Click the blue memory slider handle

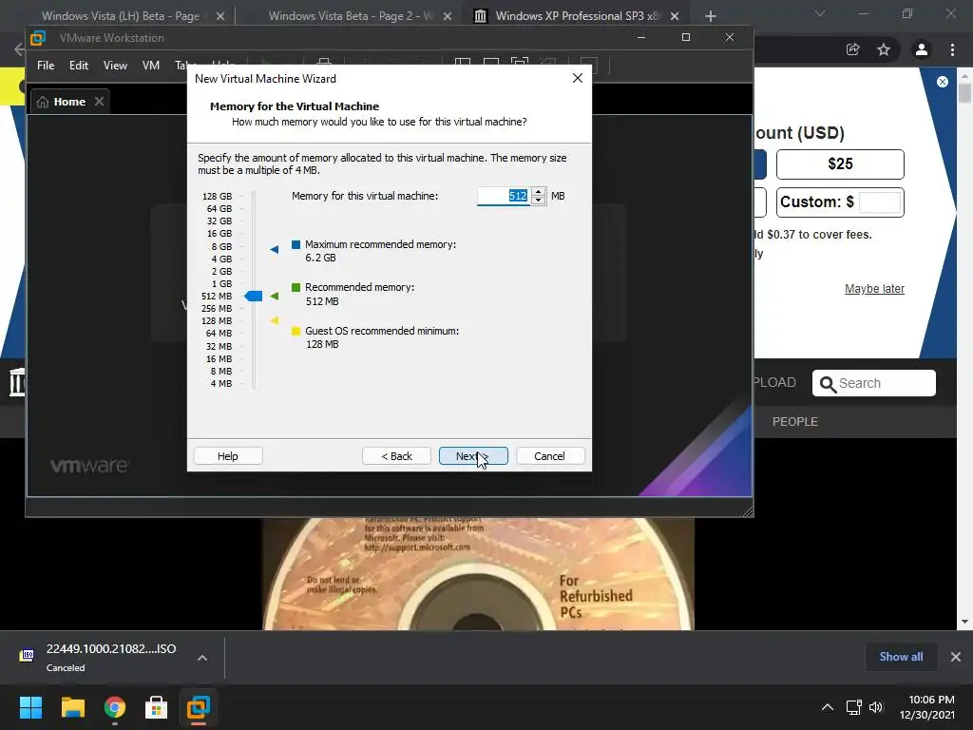click(x=253, y=297)
